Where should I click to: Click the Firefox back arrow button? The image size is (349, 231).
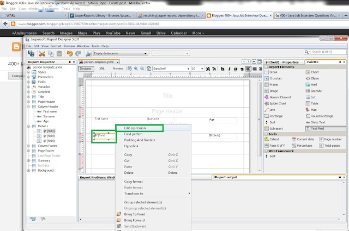click(x=5, y=24)
